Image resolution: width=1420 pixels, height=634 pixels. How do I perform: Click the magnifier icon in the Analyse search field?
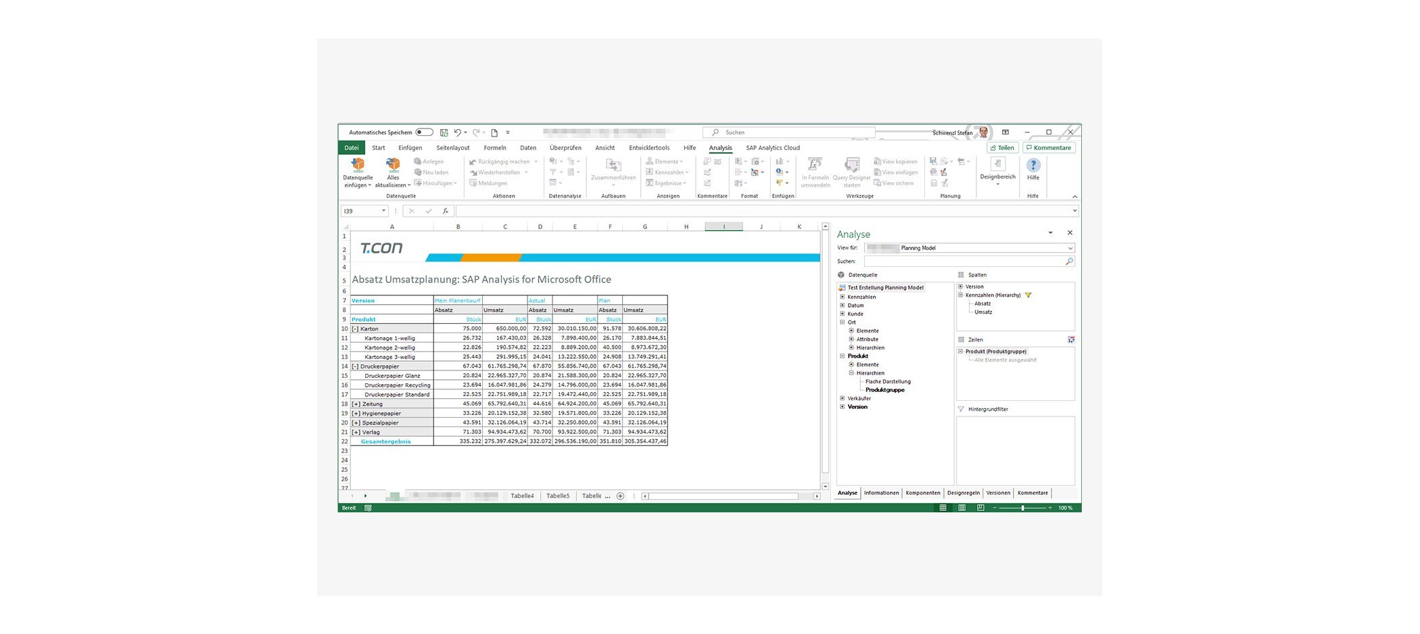pyautogui.click(x=1069, y=262)
